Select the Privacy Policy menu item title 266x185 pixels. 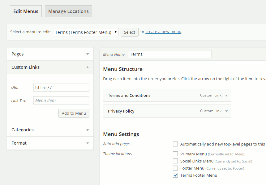pos(121,111)
